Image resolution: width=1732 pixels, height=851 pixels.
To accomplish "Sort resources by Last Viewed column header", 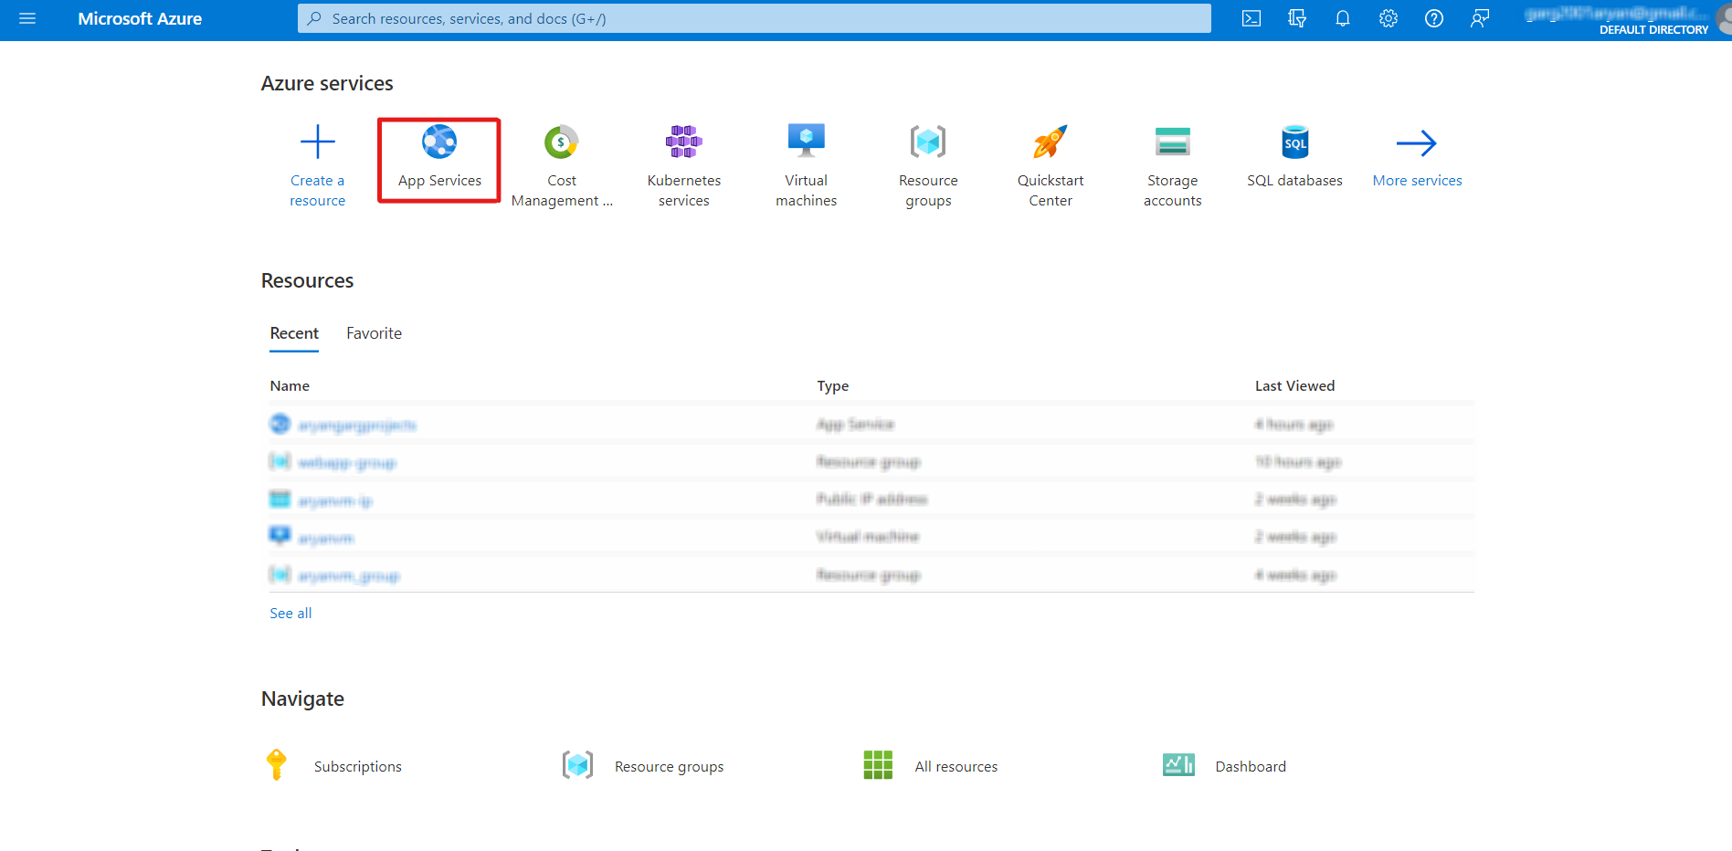I will [x=1294, y=386].
